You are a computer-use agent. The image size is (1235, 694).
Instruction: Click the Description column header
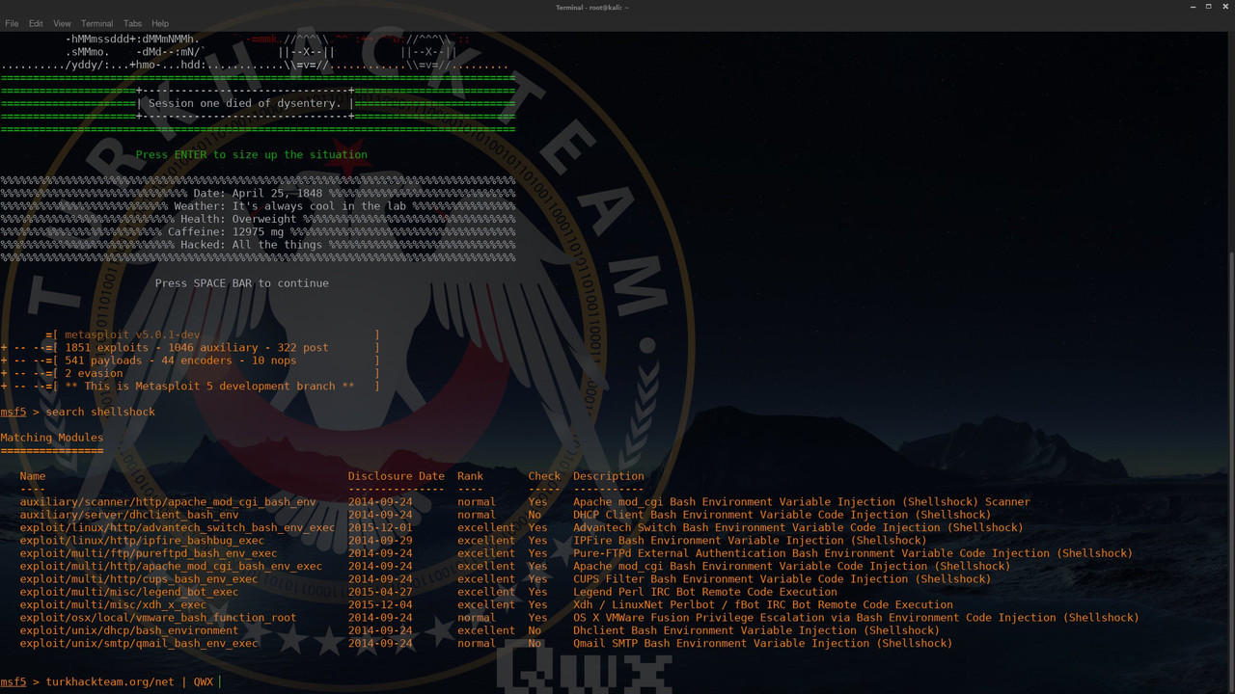609,476
